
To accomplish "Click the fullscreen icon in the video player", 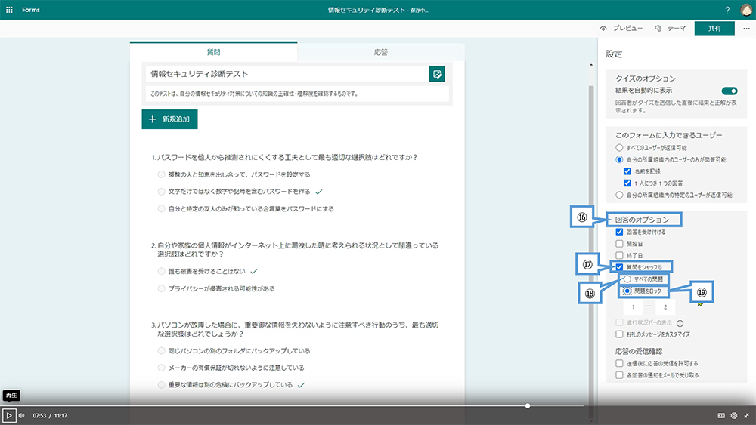I will [x=746, y=415].
